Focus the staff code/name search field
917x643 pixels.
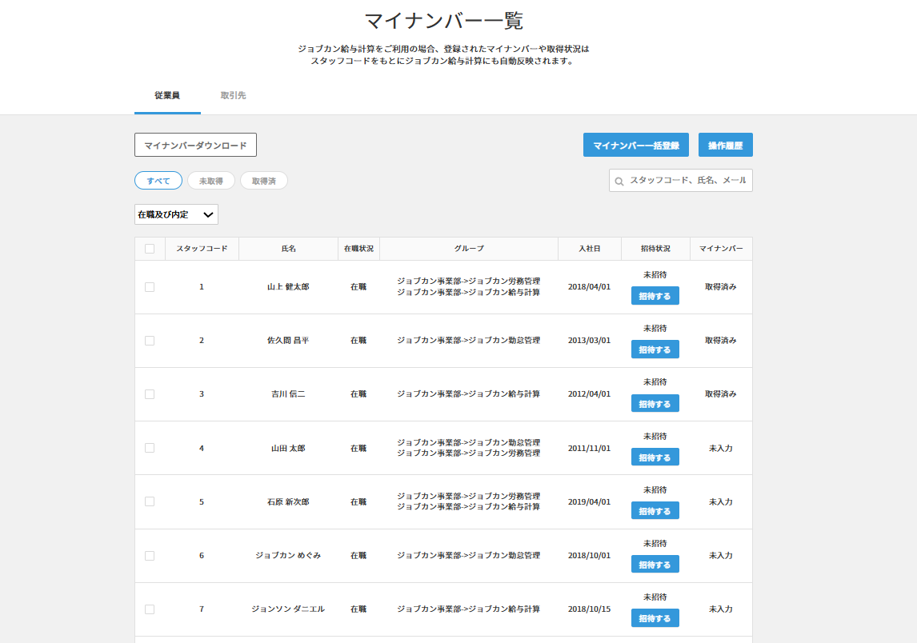(x=681, y=181)
